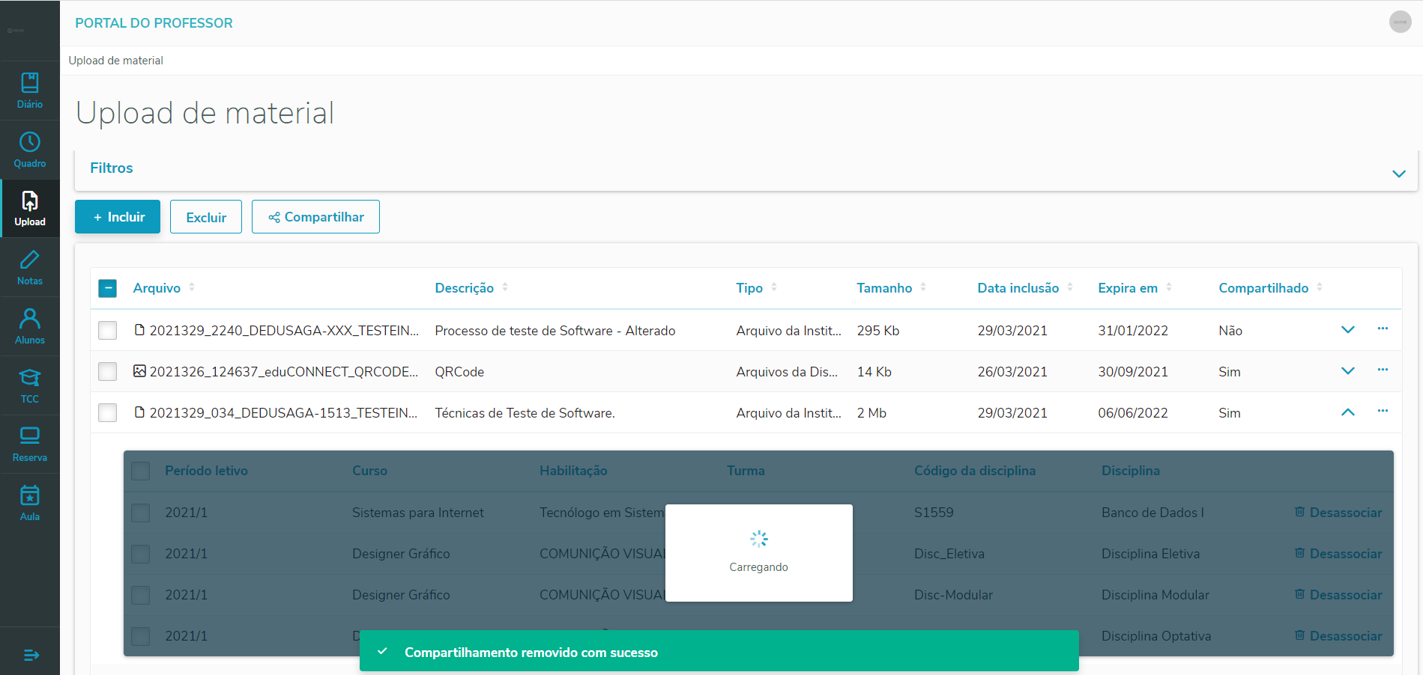Collapse details of Técnicas de Teste row
The height and width of the screenshot is (675, 1423).
click(1348, 412)
